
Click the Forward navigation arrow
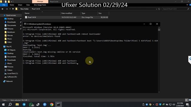coord(7,9)
